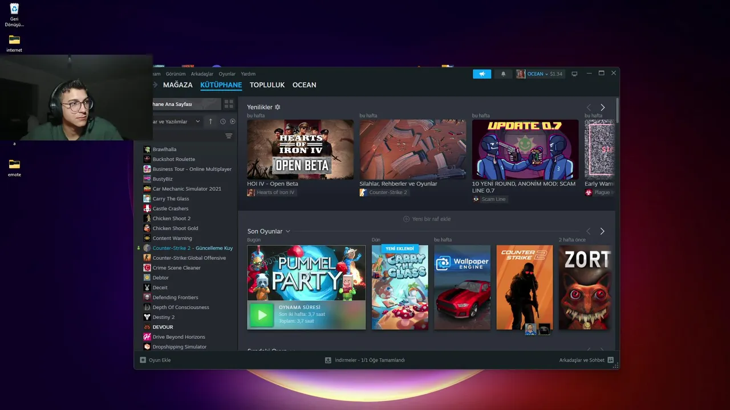
Task: Select Car Mechanic Simulator 2021 in list
Action: [x=188, y=189]
